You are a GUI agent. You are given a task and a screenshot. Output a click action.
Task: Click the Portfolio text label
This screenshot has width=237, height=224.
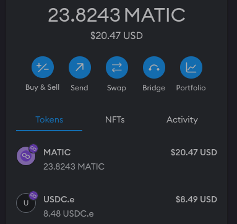(191, 88)
